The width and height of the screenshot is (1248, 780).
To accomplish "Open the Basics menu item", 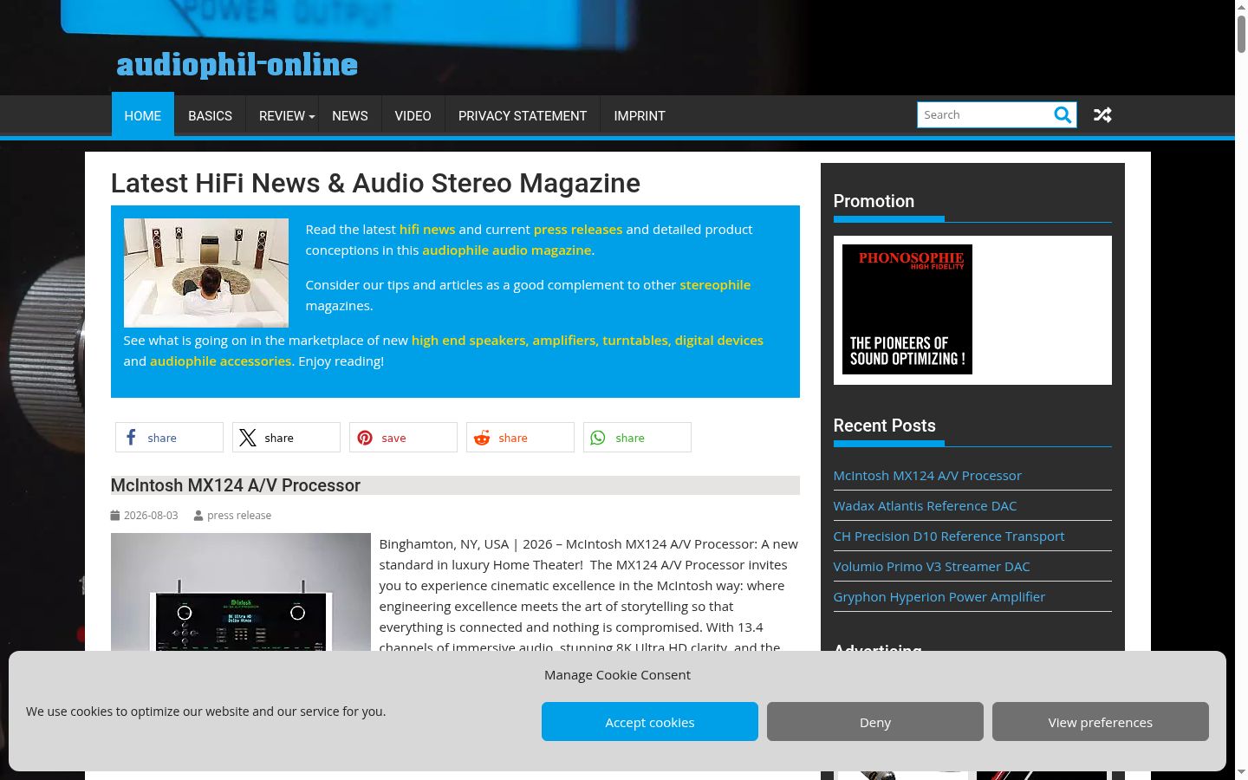I will (x=210, y=115).
